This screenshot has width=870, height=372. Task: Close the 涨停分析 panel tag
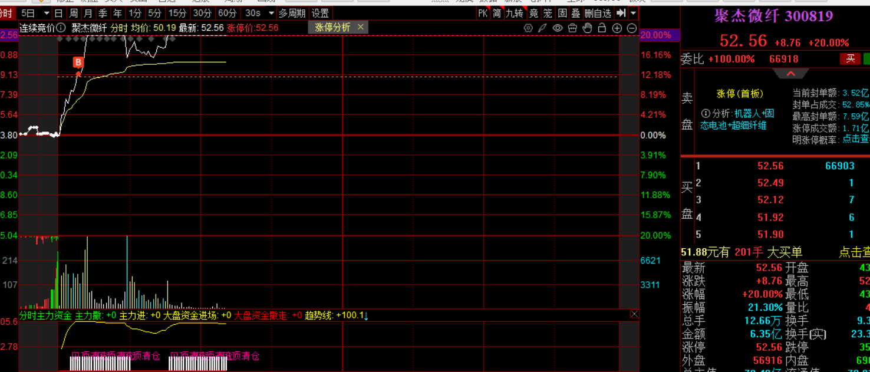point(361,27)
